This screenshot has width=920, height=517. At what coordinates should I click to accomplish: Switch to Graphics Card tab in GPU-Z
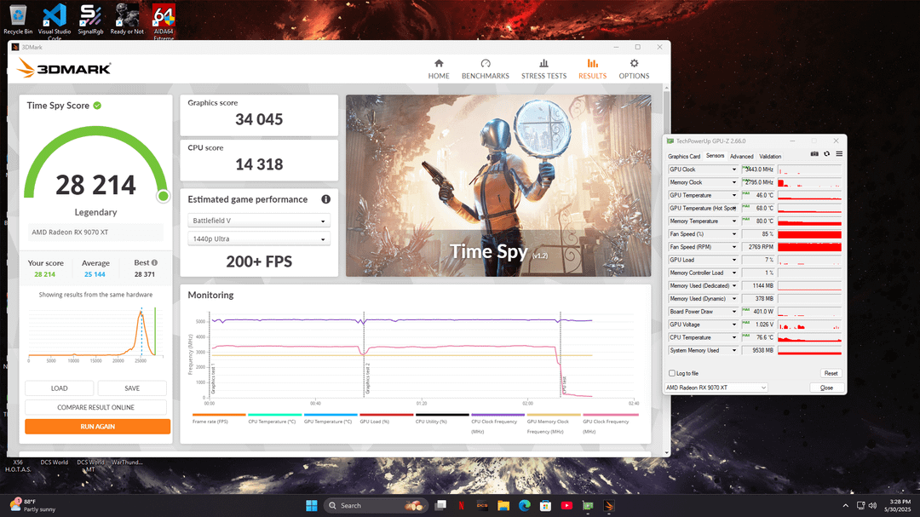pyautogui.click(x=684, y=156)
